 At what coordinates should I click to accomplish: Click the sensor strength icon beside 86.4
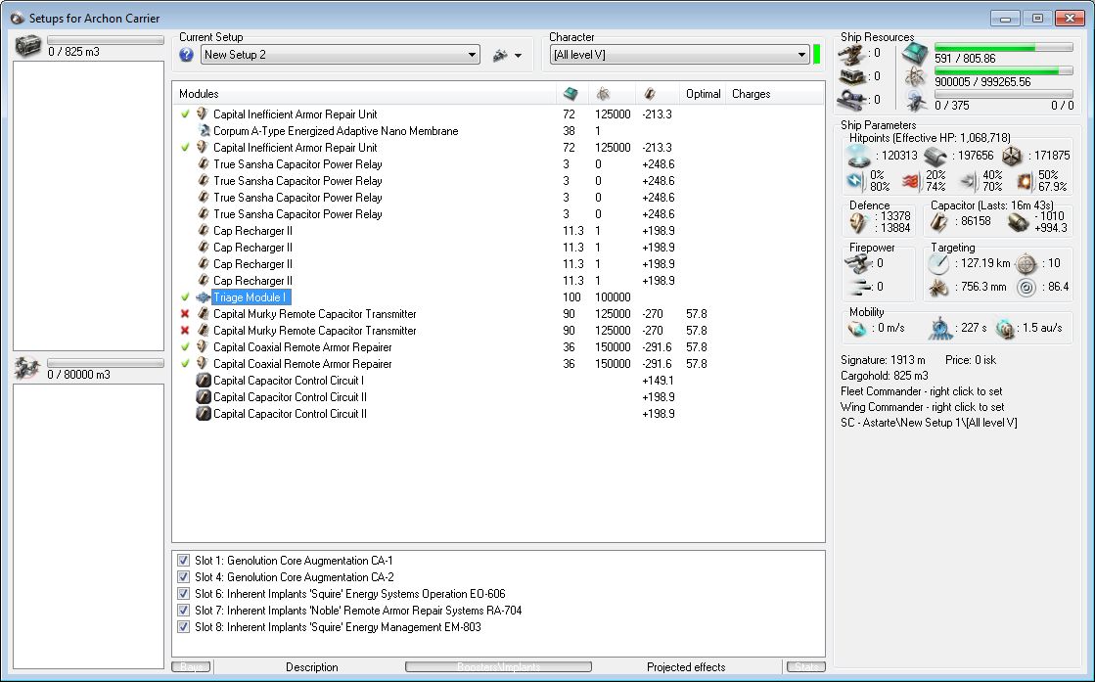1026,287
